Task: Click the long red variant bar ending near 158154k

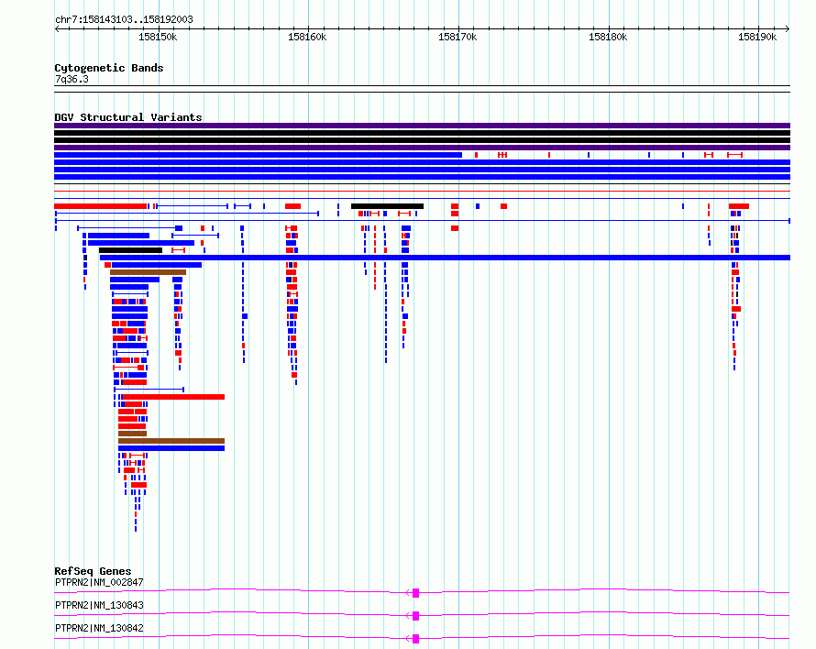Action: coord(173,397)
